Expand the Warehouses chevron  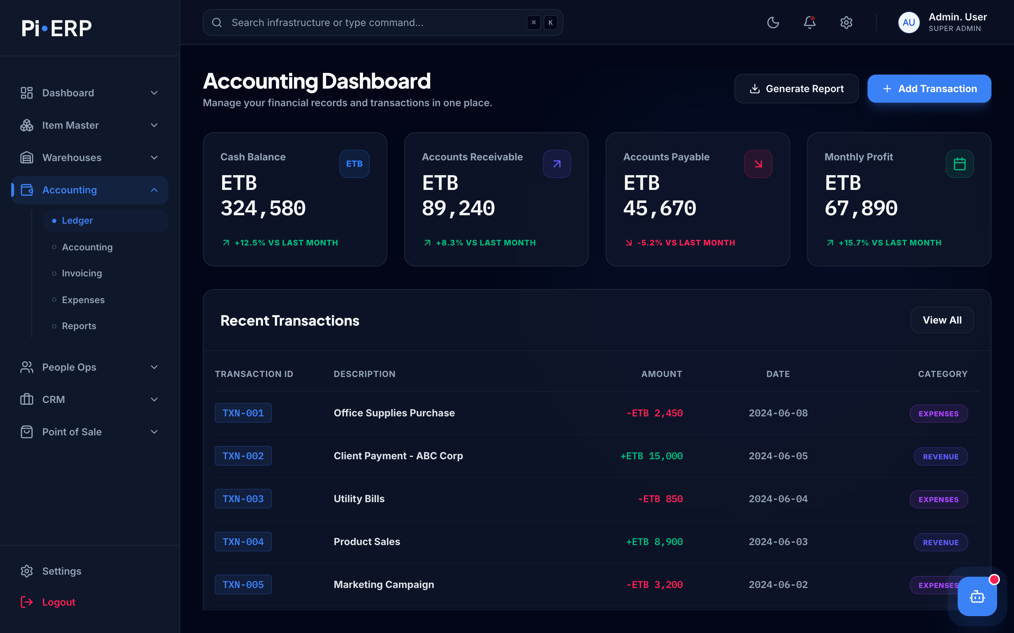tap(154, 158)
